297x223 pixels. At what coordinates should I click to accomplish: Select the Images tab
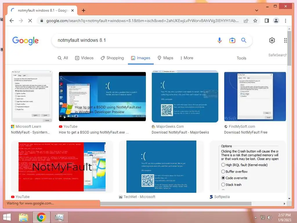[x=141, y=58]
